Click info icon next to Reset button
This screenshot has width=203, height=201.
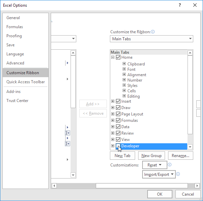(169, 164)
